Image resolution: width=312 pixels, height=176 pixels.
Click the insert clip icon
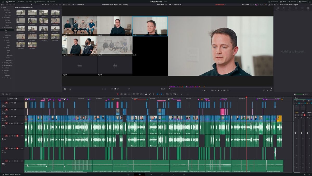coord(134,94)
